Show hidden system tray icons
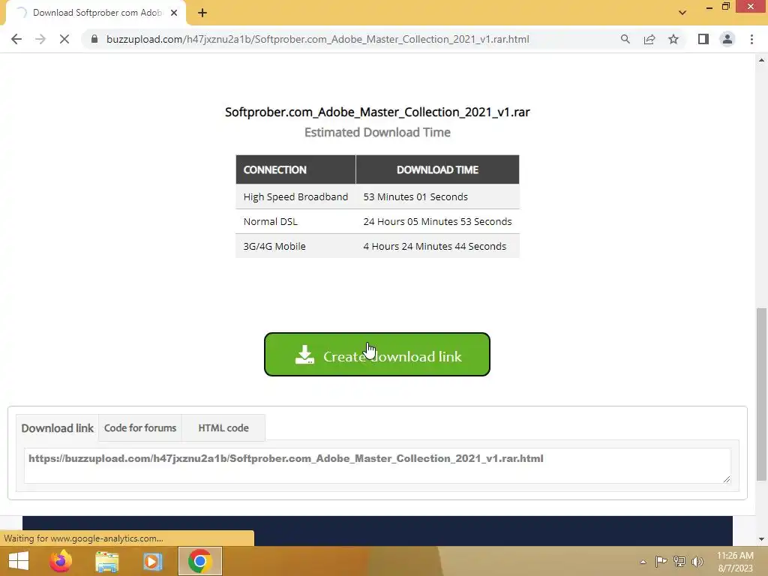The height and width of the screenshot is (576, 768). point(643,562)
